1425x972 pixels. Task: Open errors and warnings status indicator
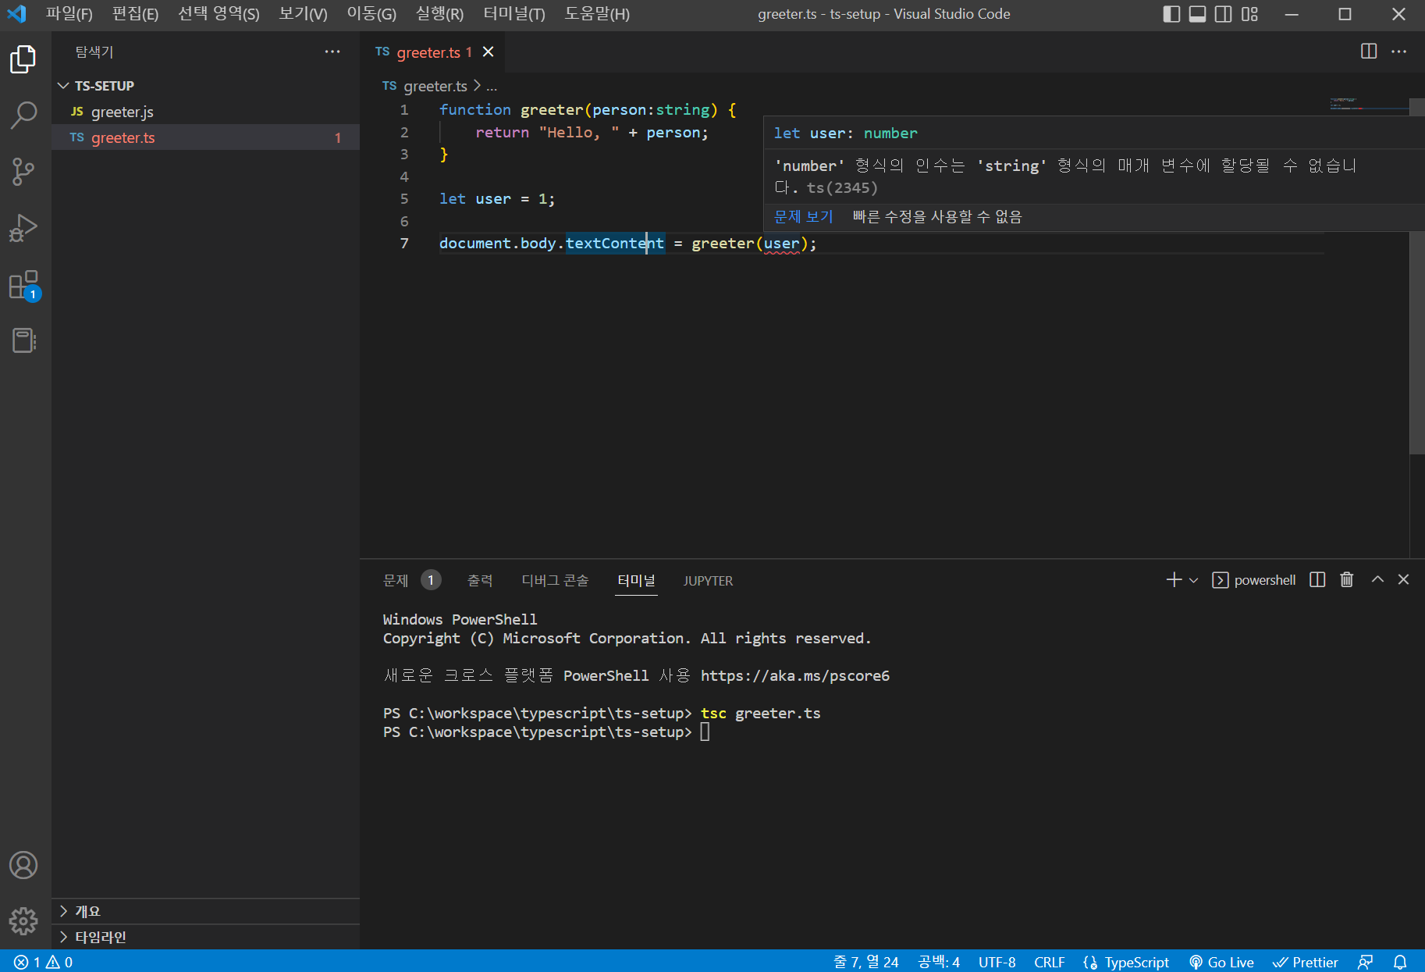coord(43,962)
